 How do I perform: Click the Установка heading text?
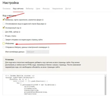(x=9, y=60)
